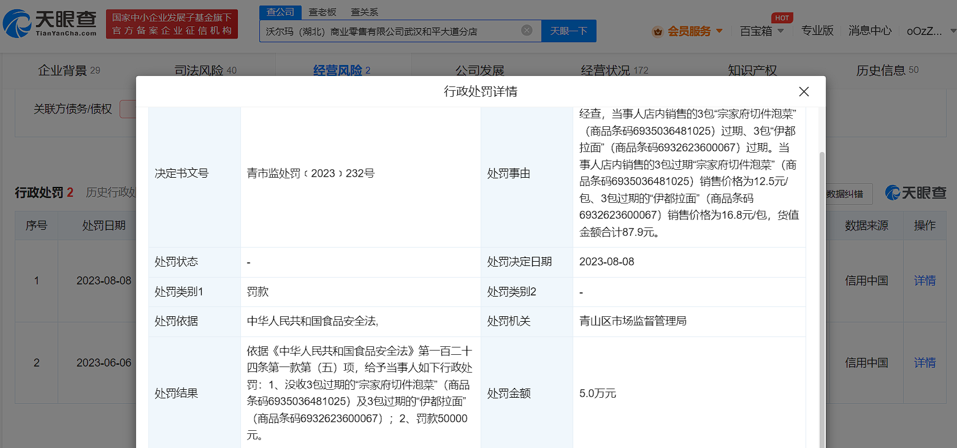Select the 查关系 search tab
957x448 pixels.
tap(365, 12)
